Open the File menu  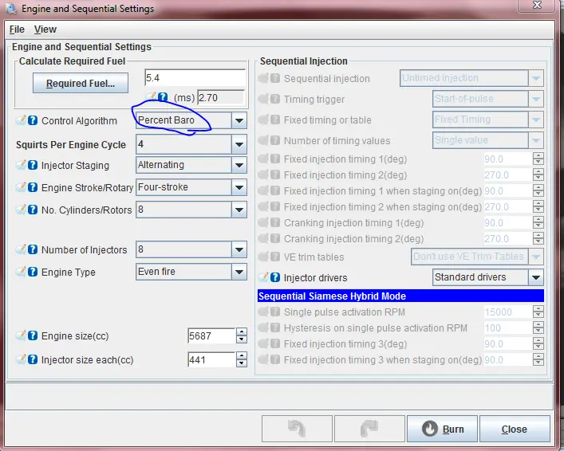pyautogui.click(x=17, y=29)
